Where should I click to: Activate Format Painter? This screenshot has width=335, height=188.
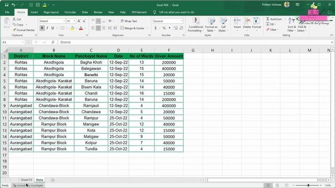[x=24, y=30]
